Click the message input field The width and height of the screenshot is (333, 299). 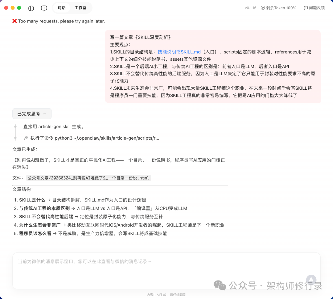click(166, 271)
